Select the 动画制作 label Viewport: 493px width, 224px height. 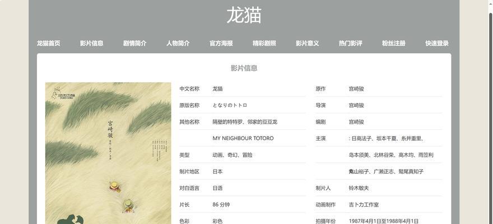(x=325, y=204)
